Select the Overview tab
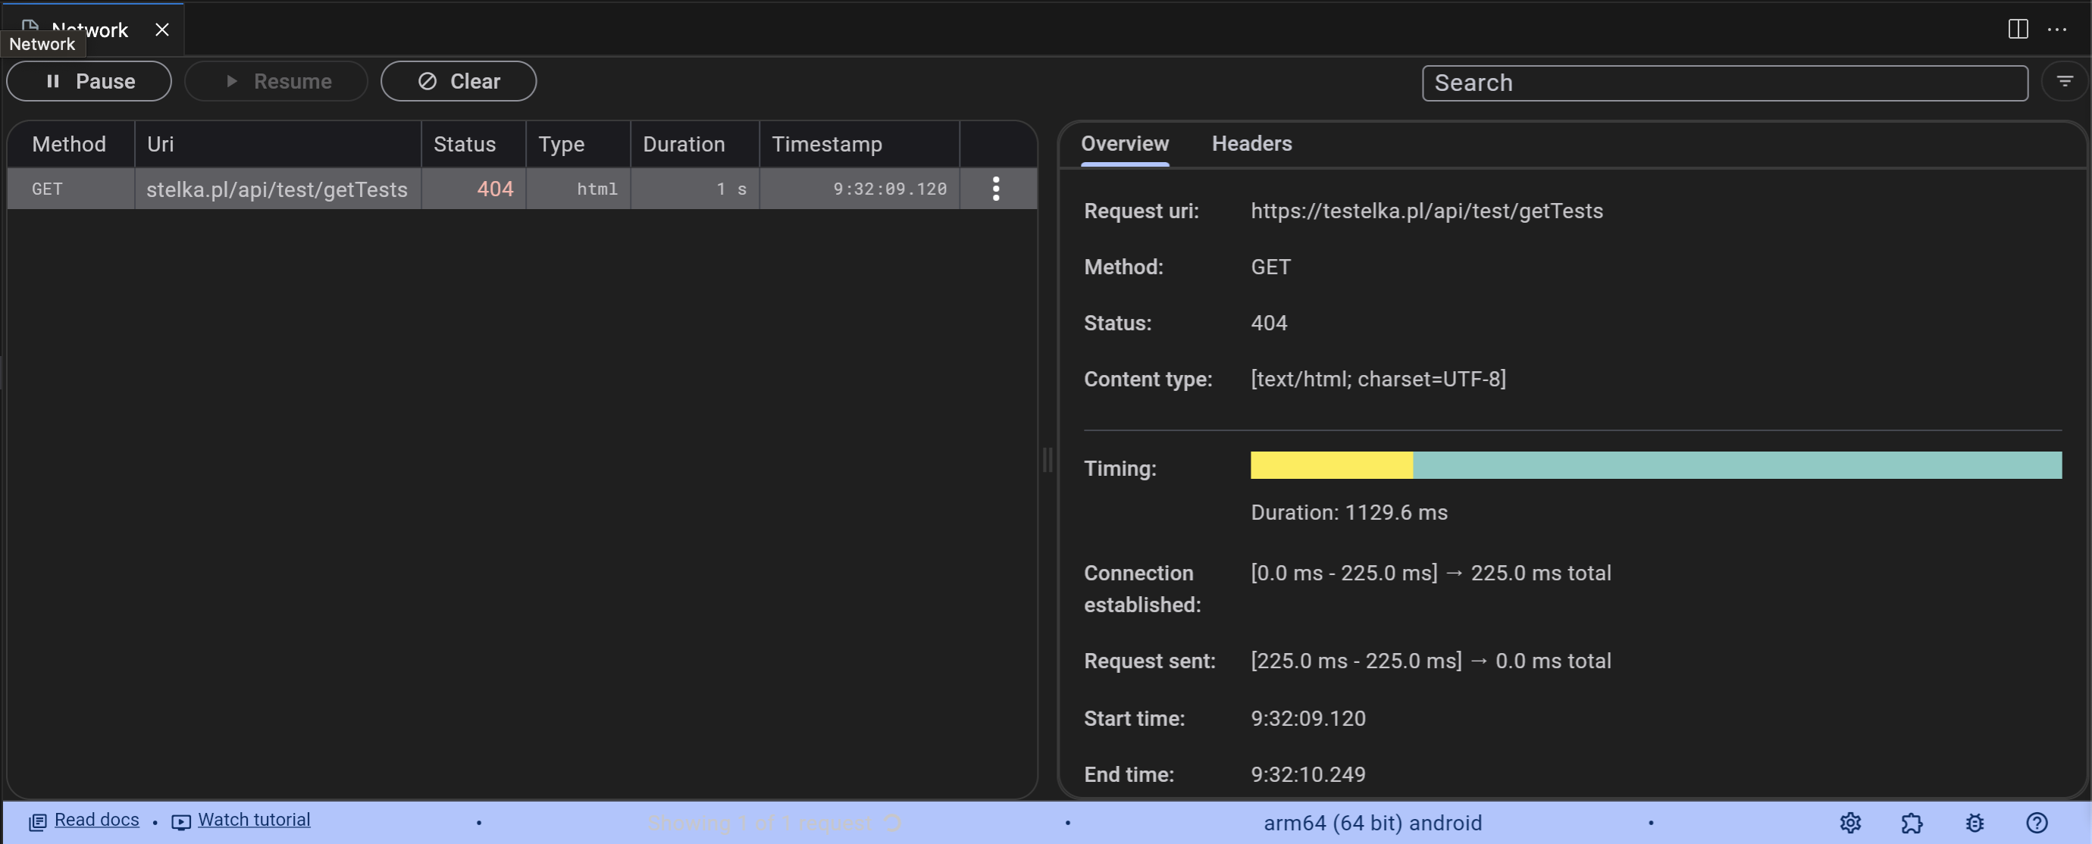The width and height of the screenshot is (2092, 844). tap(1124, 144)
